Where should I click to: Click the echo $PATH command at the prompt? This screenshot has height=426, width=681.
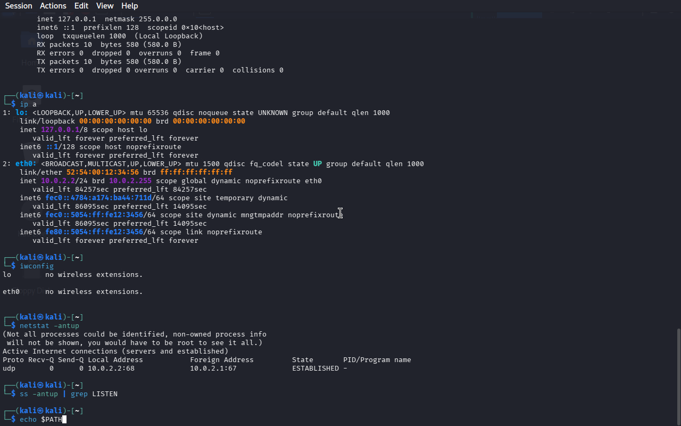pyautogui.click(x=41, y=420)
